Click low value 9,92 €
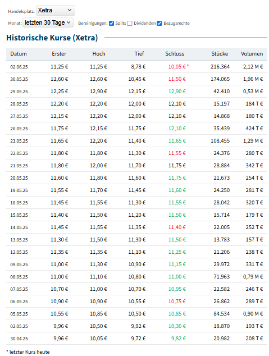Image resolution: width=269 pixels, height=356 pixels. tap(138, 326)
